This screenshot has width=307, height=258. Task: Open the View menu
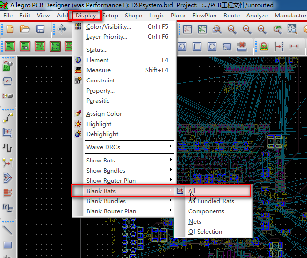click(x=43, y=16)
